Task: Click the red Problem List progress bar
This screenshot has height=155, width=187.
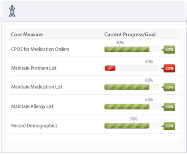Action: click(x=132, y=68)
